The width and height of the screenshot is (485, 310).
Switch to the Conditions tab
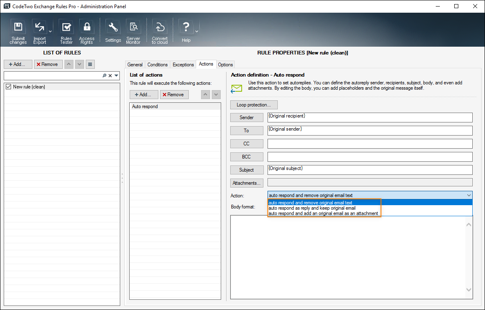click(158, 65)
